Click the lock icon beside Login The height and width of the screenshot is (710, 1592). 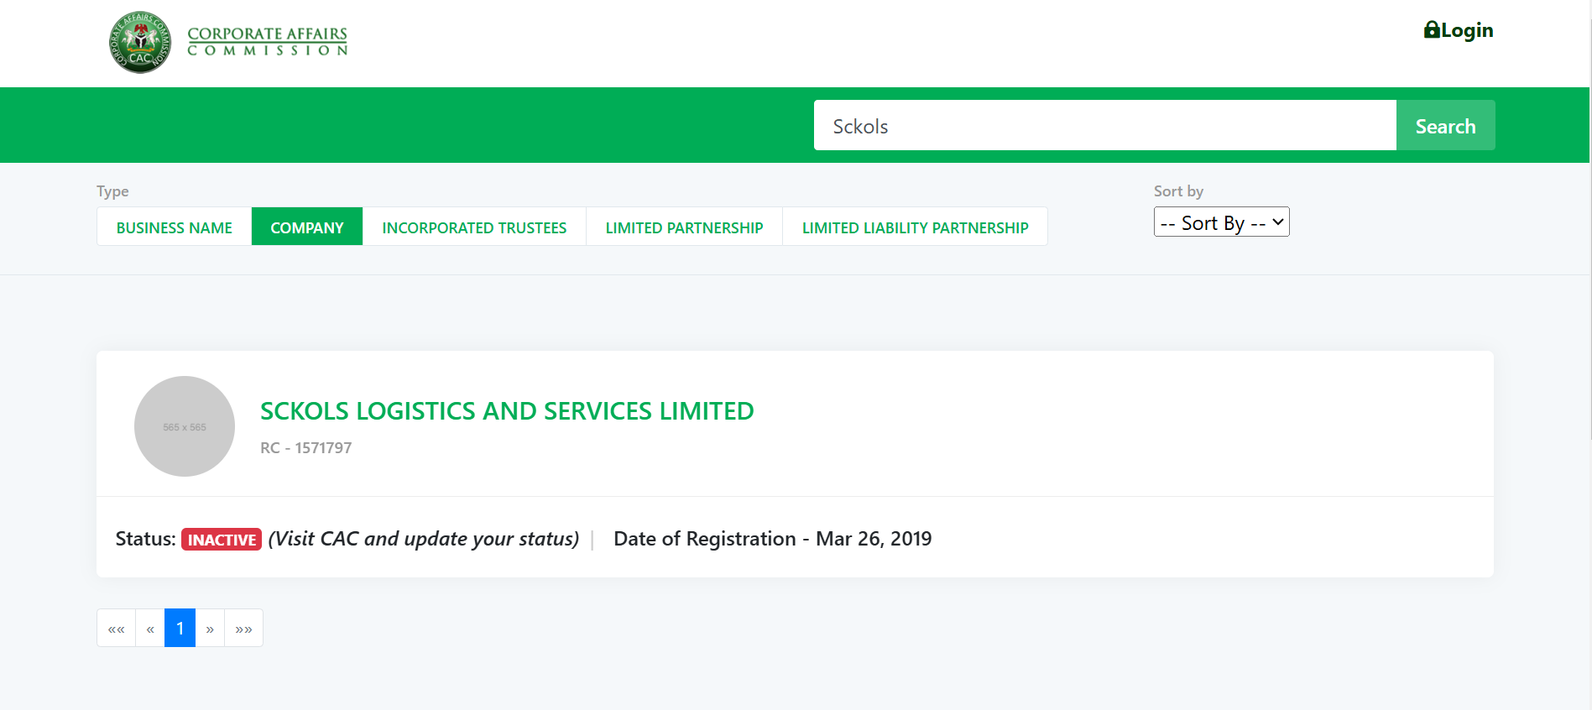(1430, 29)
